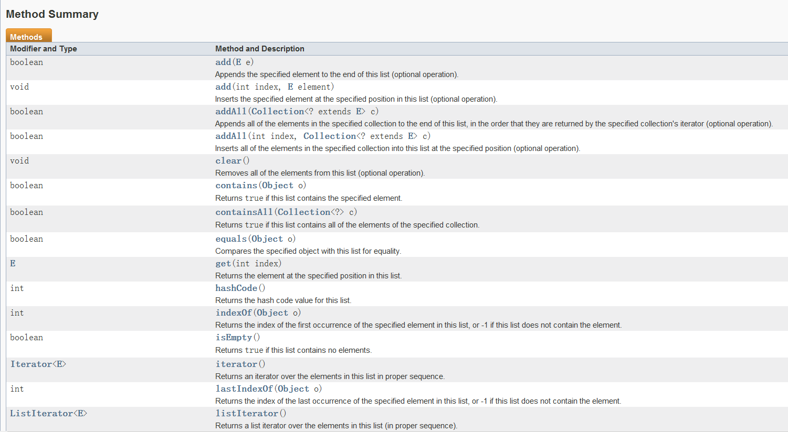
Task: Open the isEmpty() method link
Action: coord(234,337)
